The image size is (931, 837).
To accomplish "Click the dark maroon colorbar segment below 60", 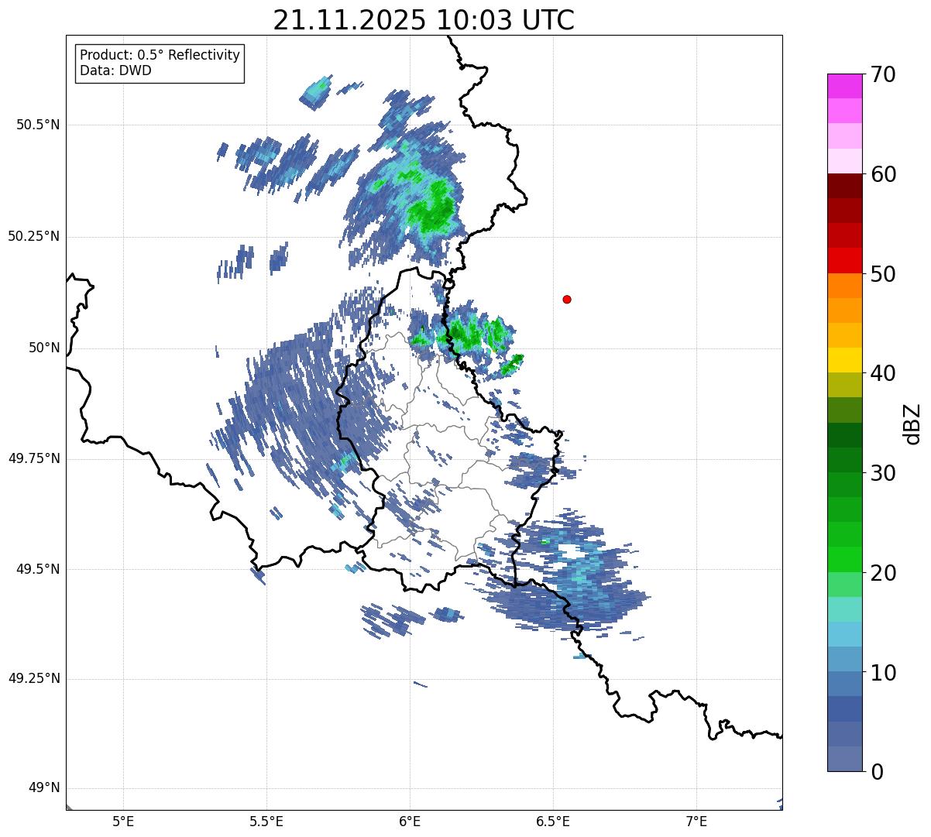I will coord(845,186).
